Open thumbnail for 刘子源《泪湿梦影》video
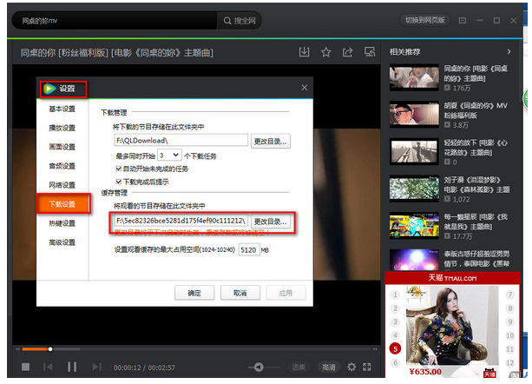The image size is (532, 384). 414,189
